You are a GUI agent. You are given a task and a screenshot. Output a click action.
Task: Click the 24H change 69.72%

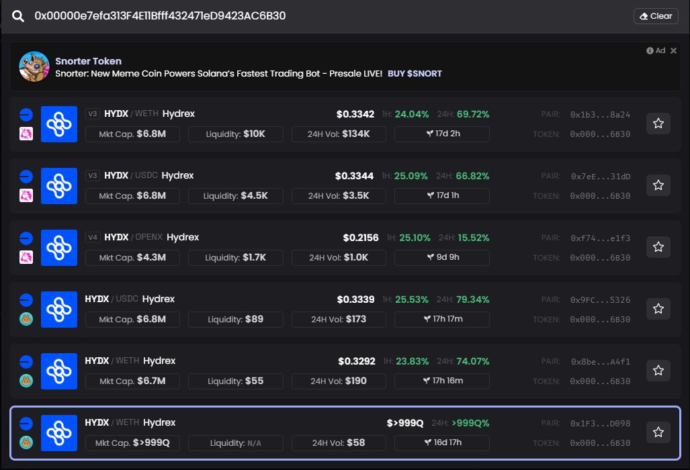(473, 114)
